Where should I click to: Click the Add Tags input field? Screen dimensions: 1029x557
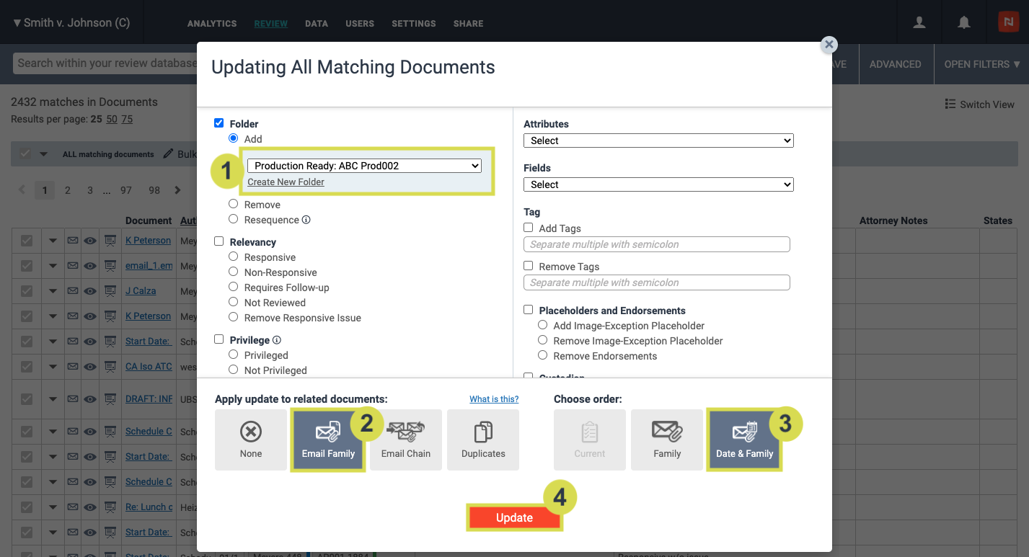[x=657, y=244]
